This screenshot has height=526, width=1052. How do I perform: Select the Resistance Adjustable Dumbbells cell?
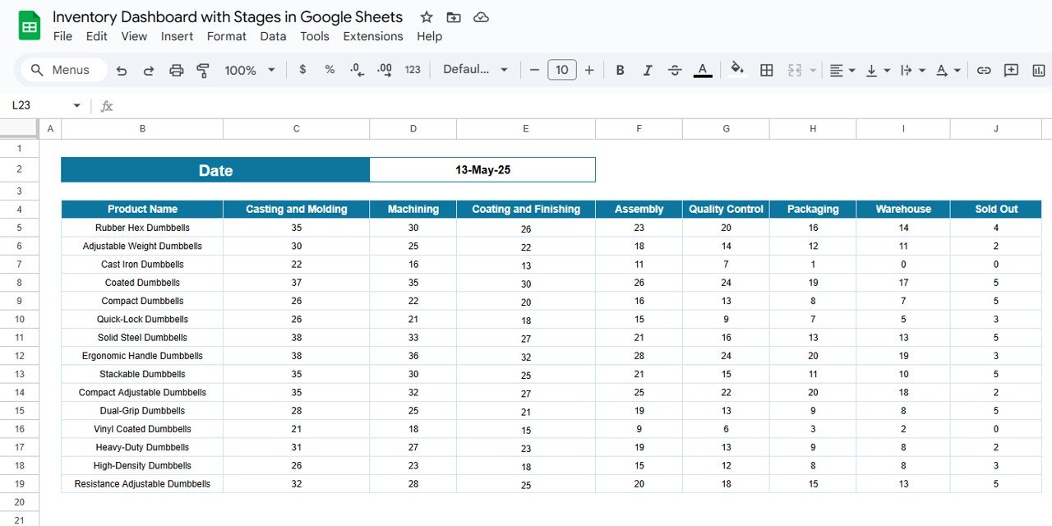(x=142, y=484)
